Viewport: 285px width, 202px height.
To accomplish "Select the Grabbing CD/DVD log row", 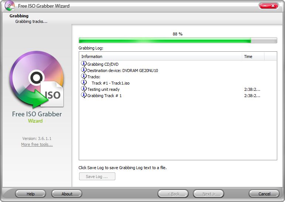I will point(178,64).
